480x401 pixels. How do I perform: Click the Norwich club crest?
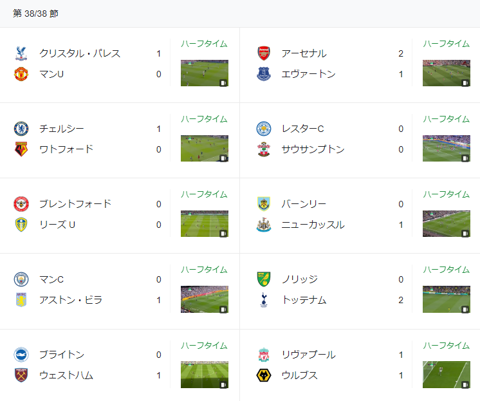[263, 279]
